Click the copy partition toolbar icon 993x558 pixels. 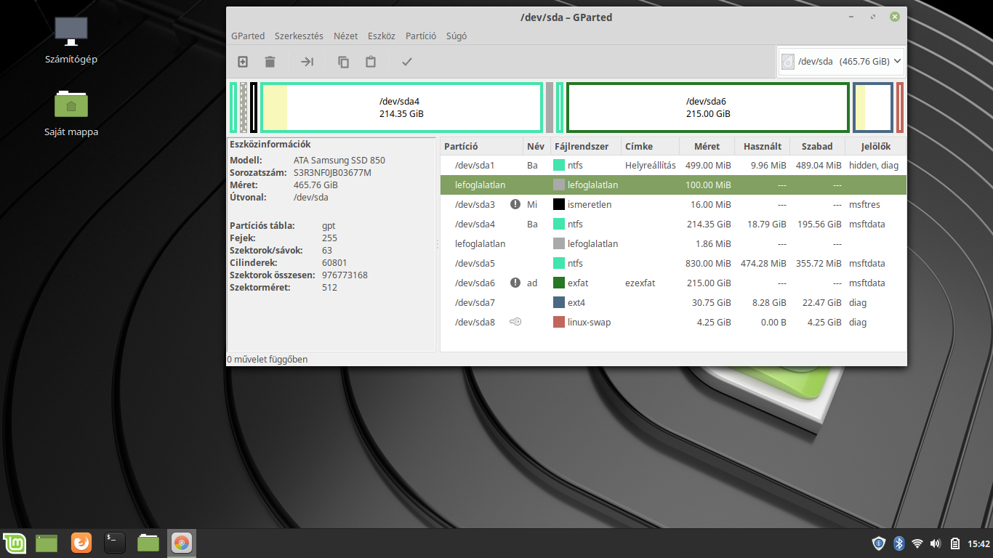pyautogui.click(x=343, y=62)
